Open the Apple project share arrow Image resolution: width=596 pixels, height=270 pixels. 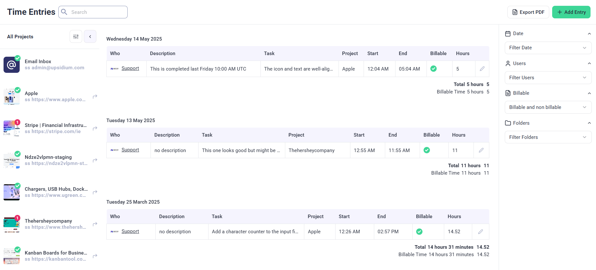pyautogui.click(x=95, y=97)
